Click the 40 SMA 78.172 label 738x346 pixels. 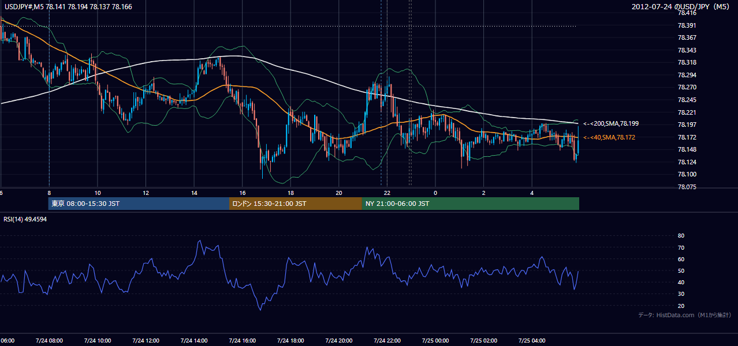610,137
